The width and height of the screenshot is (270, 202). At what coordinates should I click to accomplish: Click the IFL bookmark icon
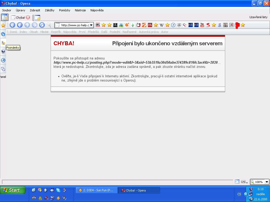[98, 25]
